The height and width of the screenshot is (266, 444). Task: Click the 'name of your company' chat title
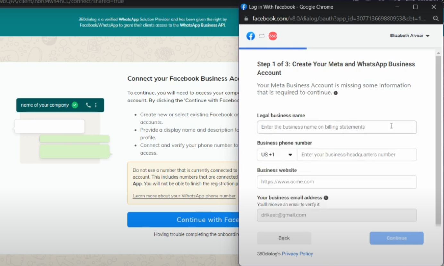(x=45, y=105)
